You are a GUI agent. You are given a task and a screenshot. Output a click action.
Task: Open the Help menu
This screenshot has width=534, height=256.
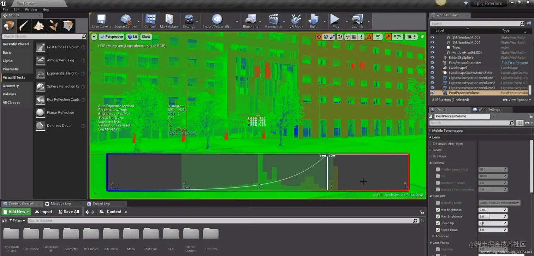(x=46, y=10)
